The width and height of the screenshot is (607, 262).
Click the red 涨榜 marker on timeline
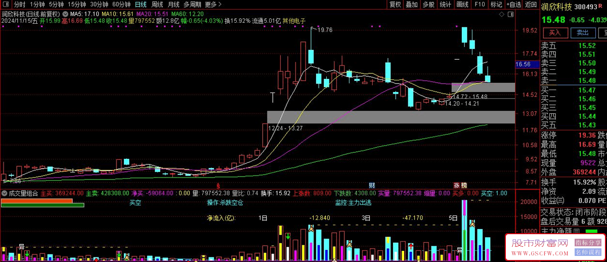[x=460, y=185]
